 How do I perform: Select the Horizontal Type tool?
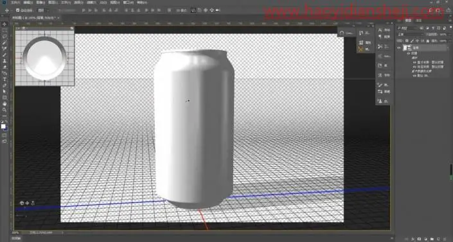point(4,79)
